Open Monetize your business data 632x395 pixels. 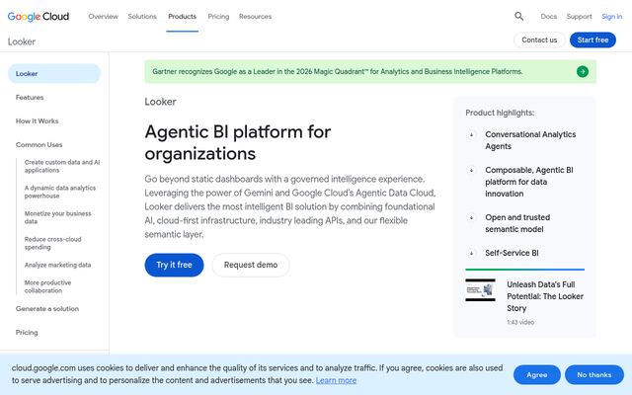(x=57, y=217)
